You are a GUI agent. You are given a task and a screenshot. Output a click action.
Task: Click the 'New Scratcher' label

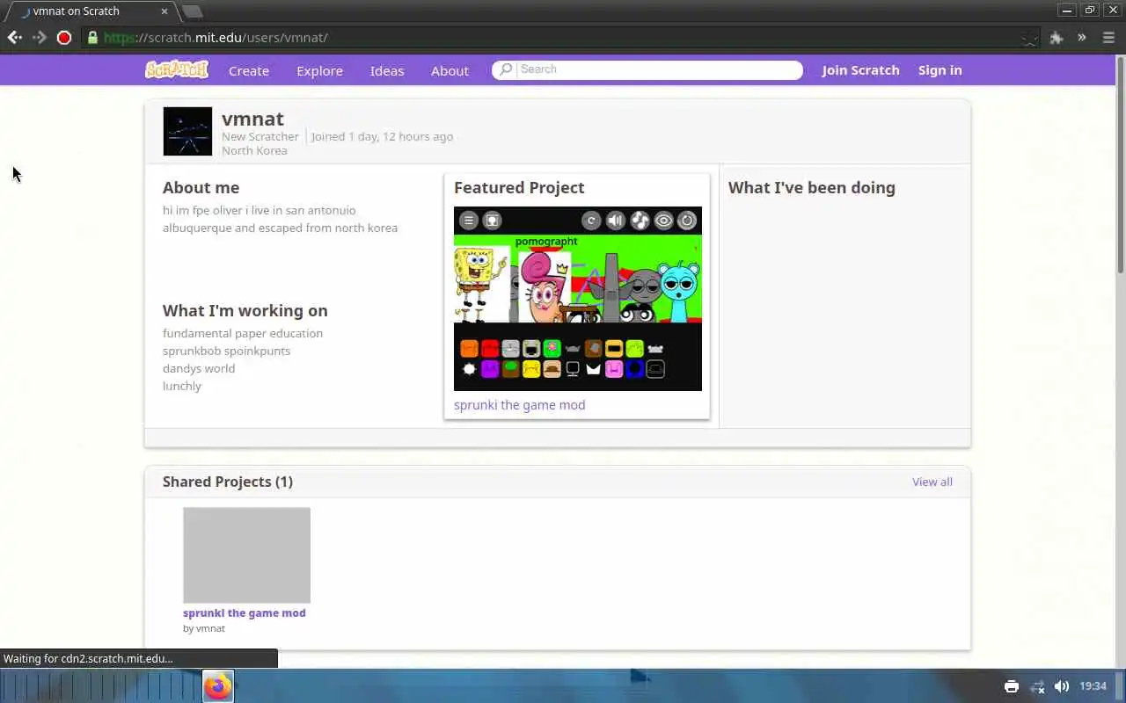[260, 136]
